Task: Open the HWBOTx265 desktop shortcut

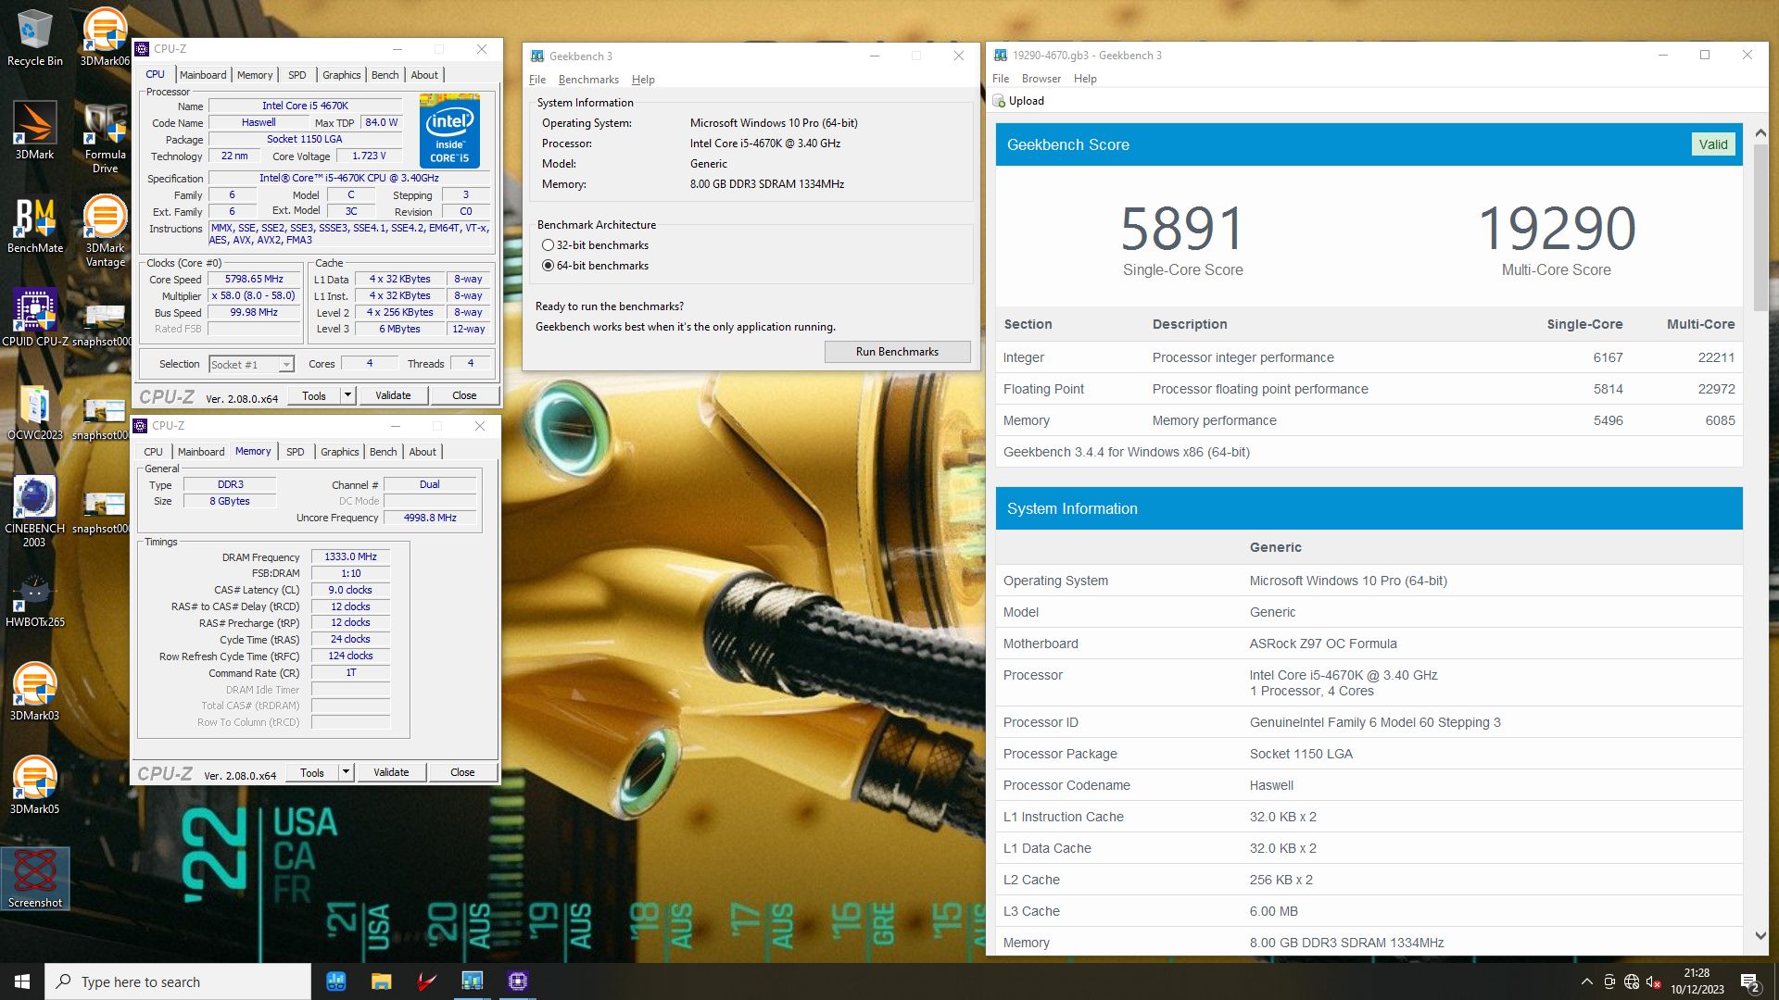Action: click(x=34, y=600)
